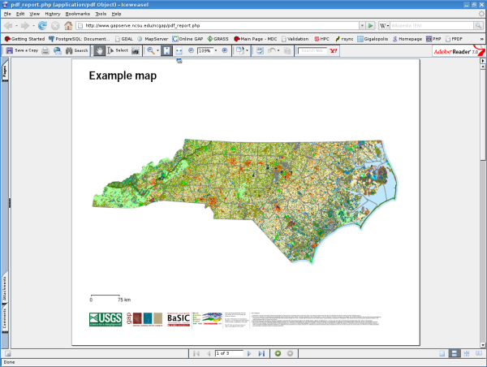
Task: Reload the page with refresh icon
Action: coord(42,25)
